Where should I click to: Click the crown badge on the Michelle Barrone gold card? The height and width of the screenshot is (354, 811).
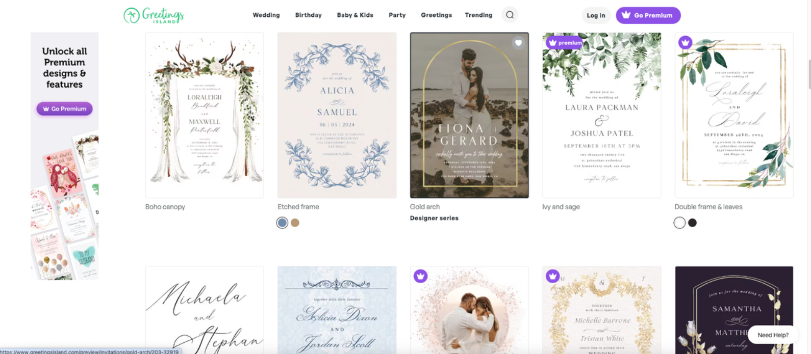(552, 276)
